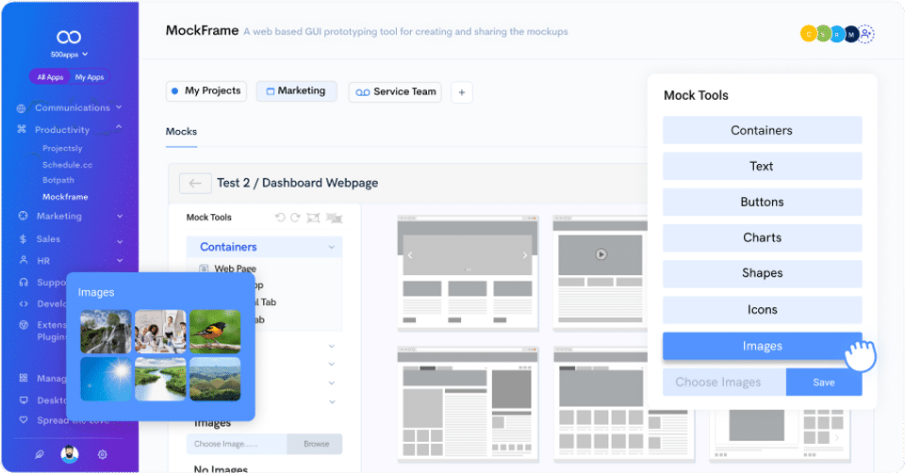Click the Spread the Love heart icon
This screenshot has height=473, width=905.
click(23, 420)
